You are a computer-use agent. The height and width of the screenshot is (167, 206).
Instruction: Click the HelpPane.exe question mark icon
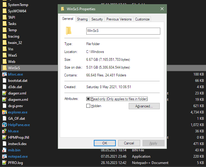tap(5, 125)
